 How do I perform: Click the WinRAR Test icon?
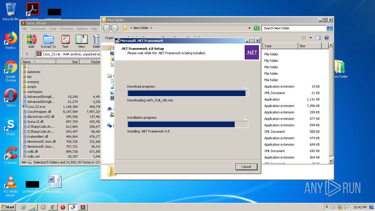coord(65,41)
